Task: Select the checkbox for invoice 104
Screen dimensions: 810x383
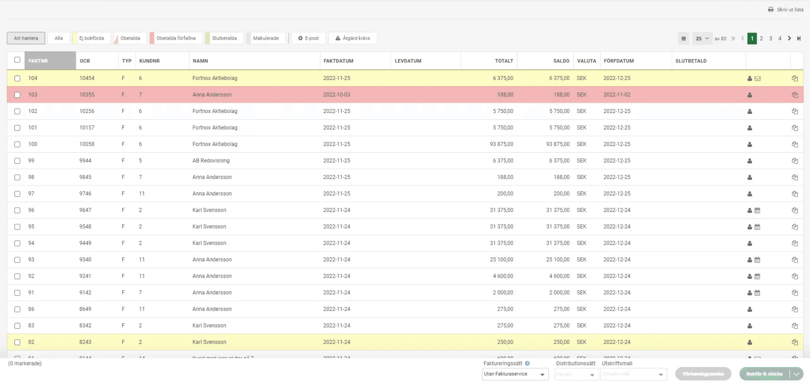Action: coord(17,78)
